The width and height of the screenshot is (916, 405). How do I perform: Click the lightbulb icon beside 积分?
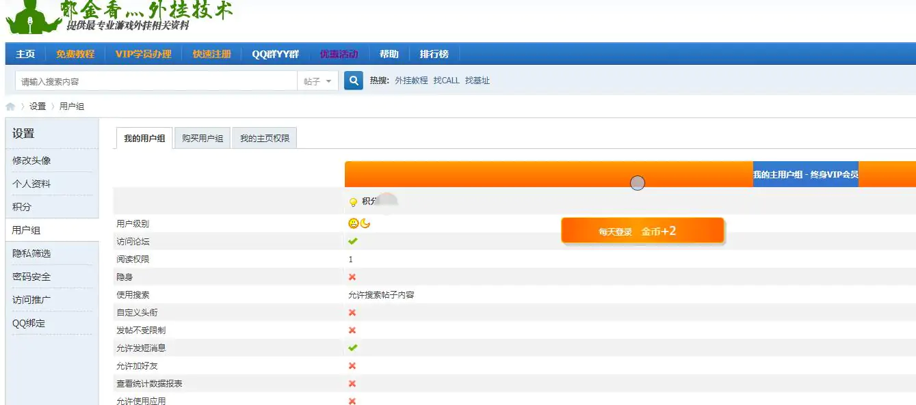(x=353, y=201)
